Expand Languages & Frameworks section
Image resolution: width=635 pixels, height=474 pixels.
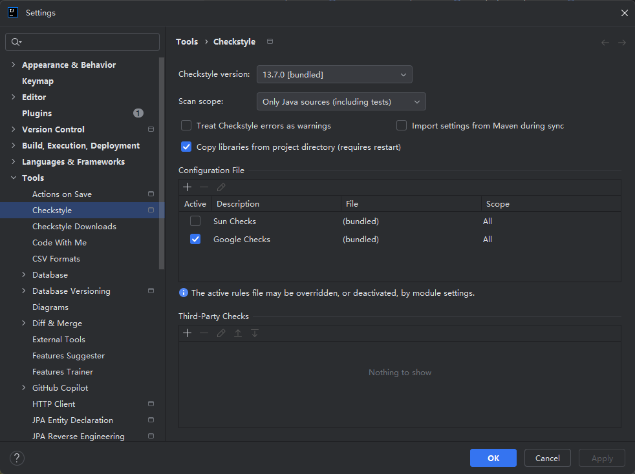point(14,162)
